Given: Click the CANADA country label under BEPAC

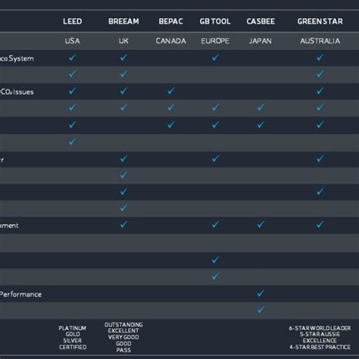Looking at the screenshot, I should (x=171, y=41).
